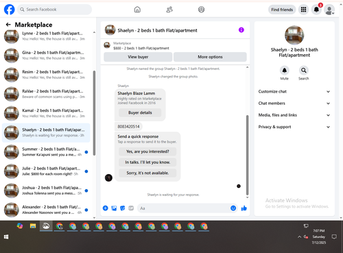Click the chat messages scrollbar

coord(247,155)
